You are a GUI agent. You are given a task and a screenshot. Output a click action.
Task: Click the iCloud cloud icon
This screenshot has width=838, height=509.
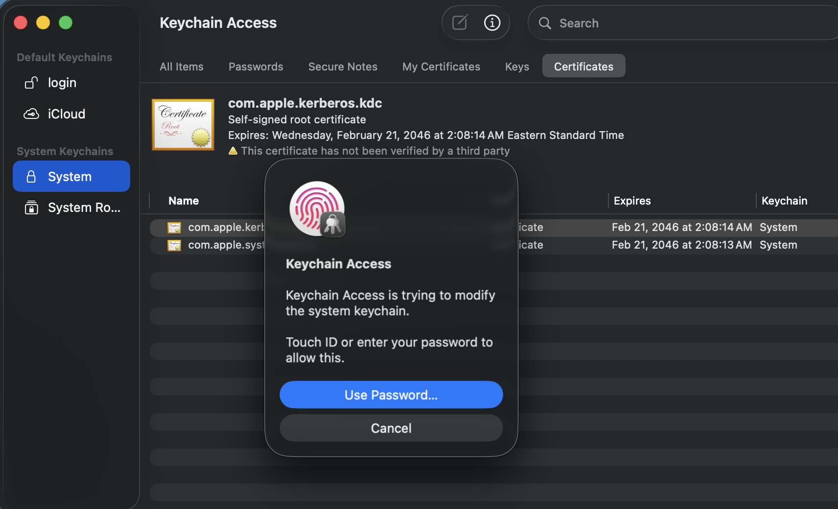click(31, 114)
